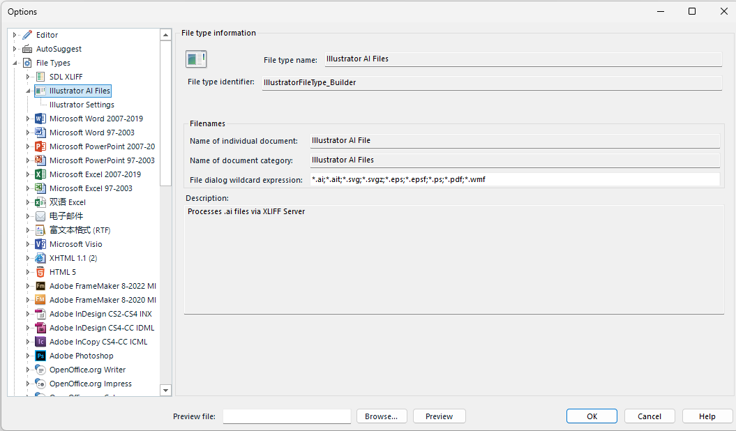Click the Browse button

coord(382,416)
